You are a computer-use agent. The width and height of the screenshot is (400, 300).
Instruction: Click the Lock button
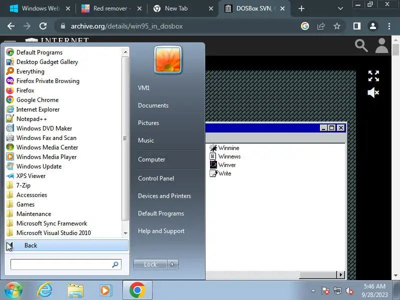coord(150,264)
